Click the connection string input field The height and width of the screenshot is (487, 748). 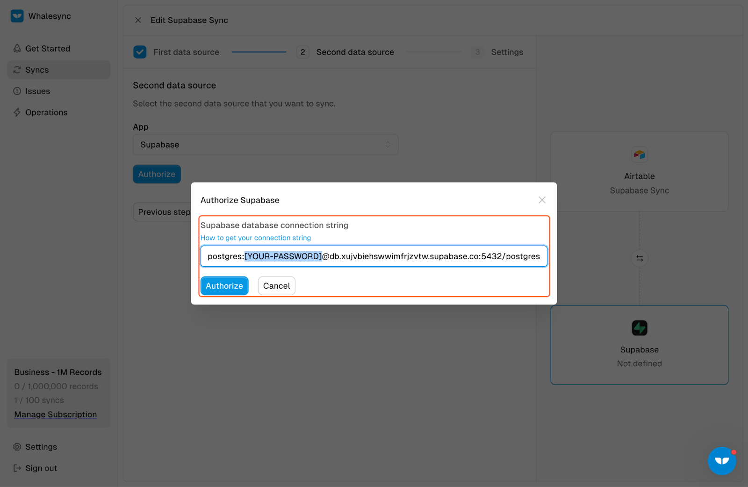point(374,256)
